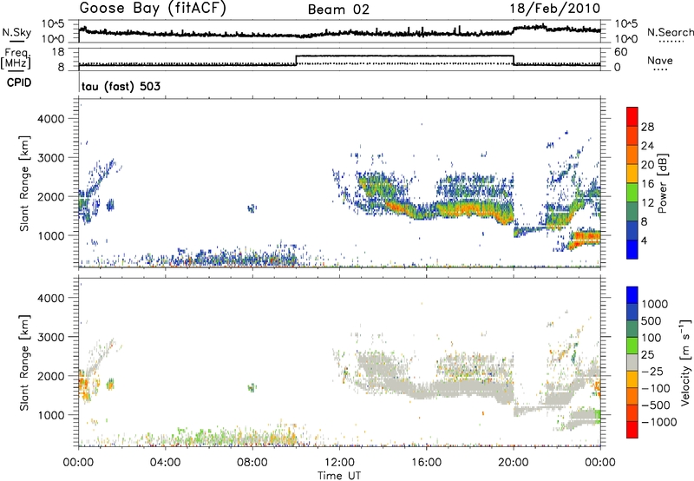The image size is (694, 481).
Task: Click the "Slant Range [km]" label of power panel
Action: 24,183
